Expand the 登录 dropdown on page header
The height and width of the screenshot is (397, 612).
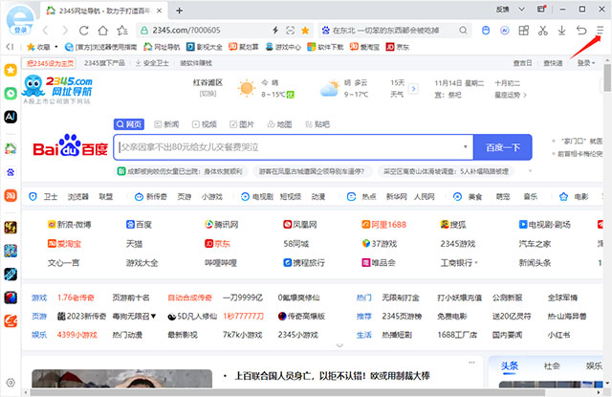(x=586, y=63)
